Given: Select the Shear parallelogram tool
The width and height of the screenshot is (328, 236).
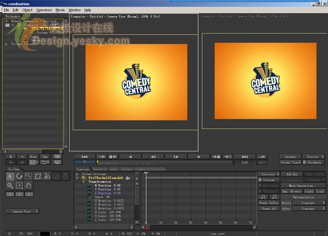Looking at the screenshot, I should (x=38, y=176).
